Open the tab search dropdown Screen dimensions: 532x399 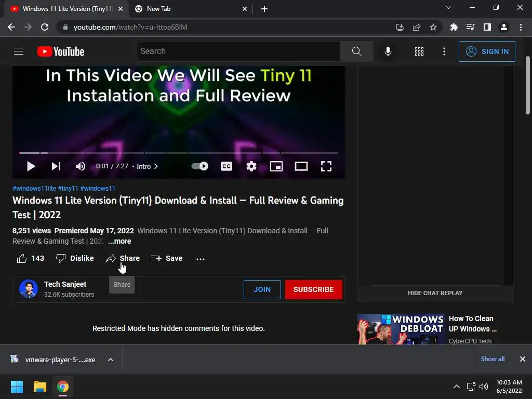(x=448, y=7)
